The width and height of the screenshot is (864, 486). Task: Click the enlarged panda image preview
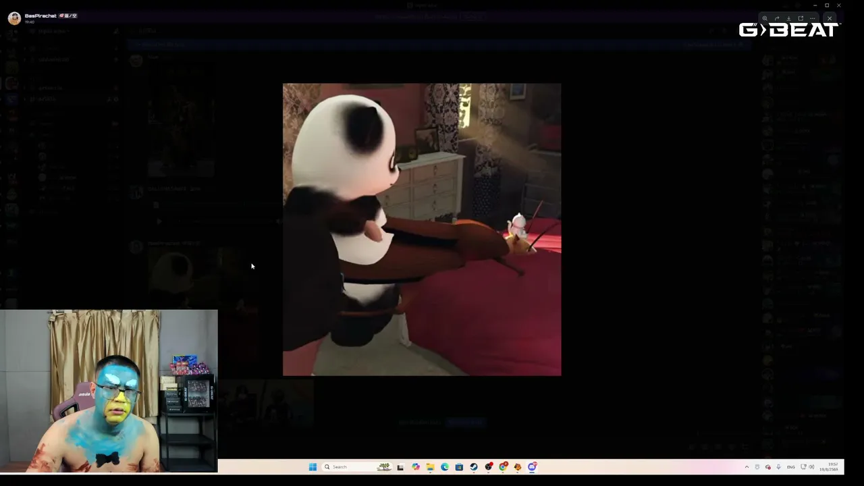coord(422,230)
